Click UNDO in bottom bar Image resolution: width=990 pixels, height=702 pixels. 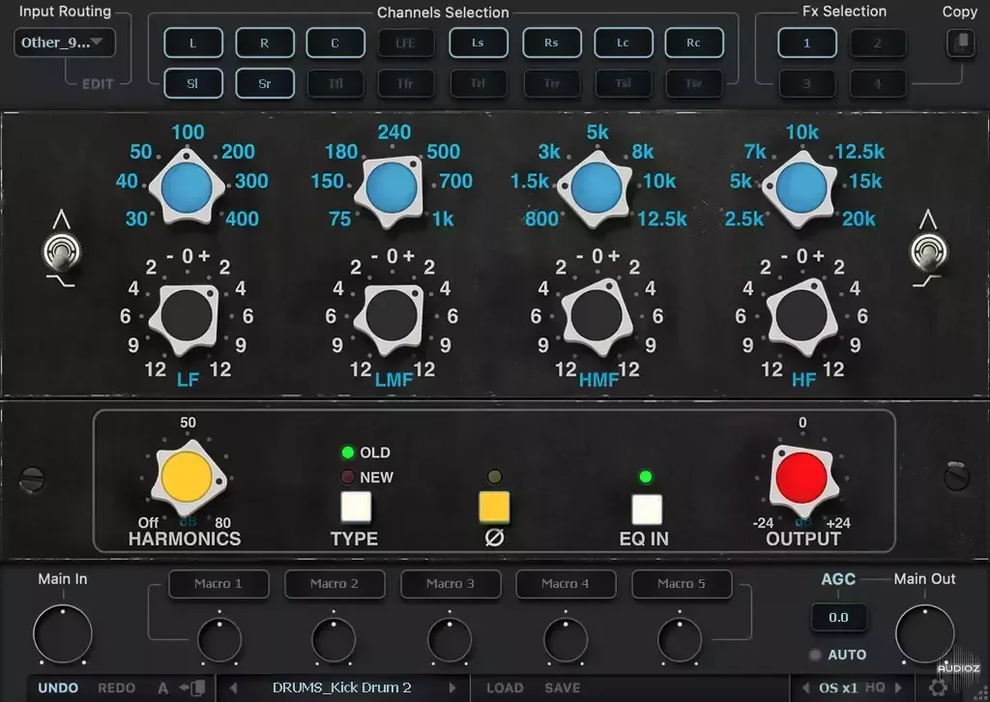tap(58, 688)
